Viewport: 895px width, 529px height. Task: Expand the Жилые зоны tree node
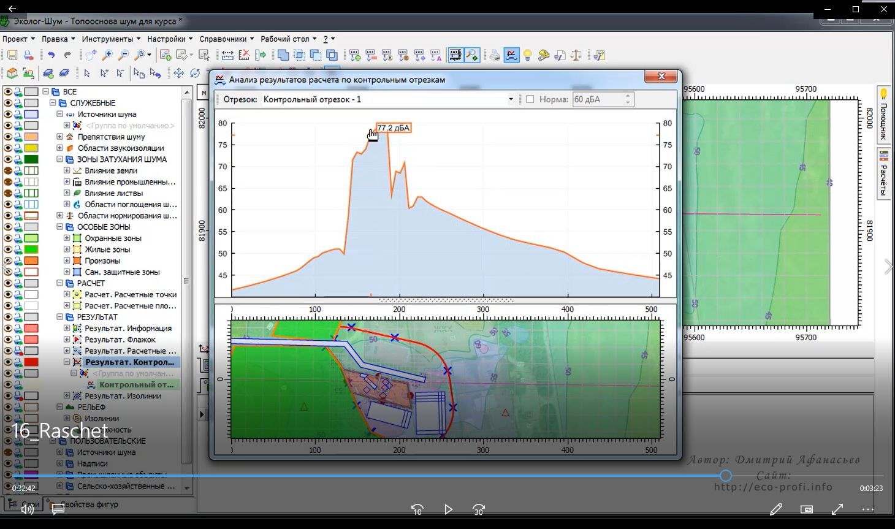click(x=67, y=249)
